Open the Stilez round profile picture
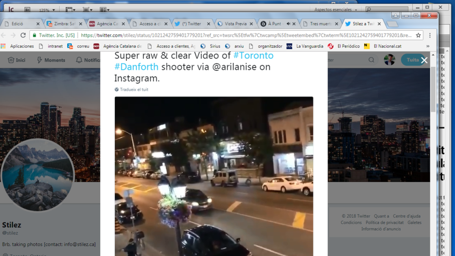The image size is (455, 256). point(38,175)
